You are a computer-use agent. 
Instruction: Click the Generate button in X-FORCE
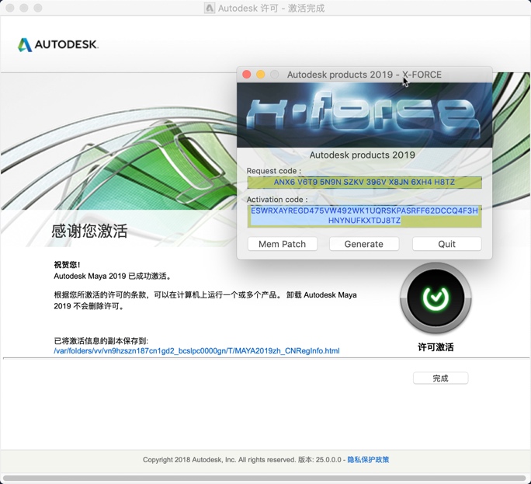click(364, 244)
